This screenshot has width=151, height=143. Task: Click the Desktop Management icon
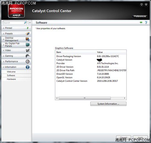point(27,39)
